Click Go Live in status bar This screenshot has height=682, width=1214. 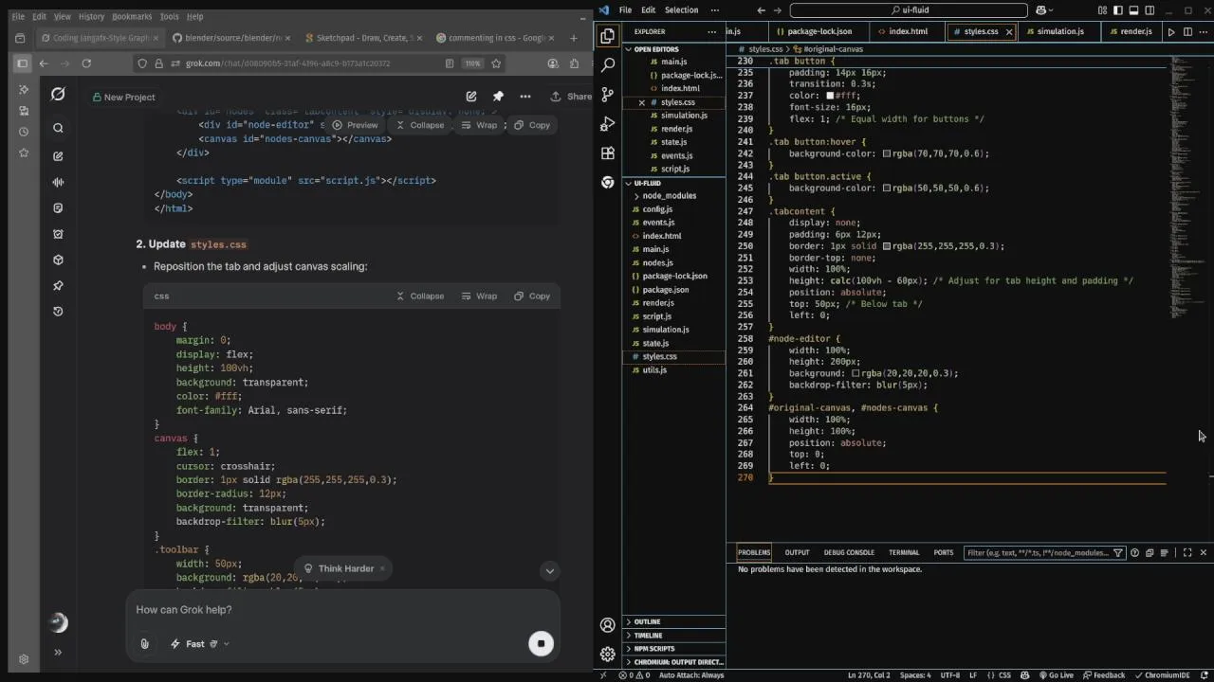[x=1056, y=675]
